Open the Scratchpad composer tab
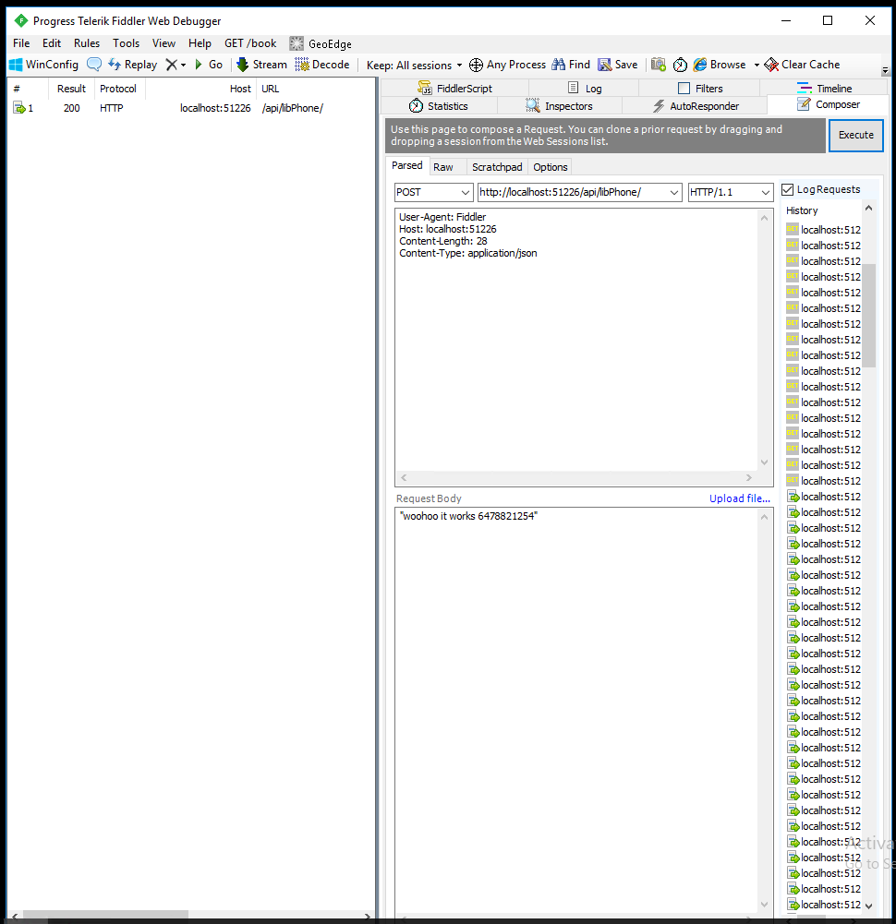 click(x=497, y=167)
